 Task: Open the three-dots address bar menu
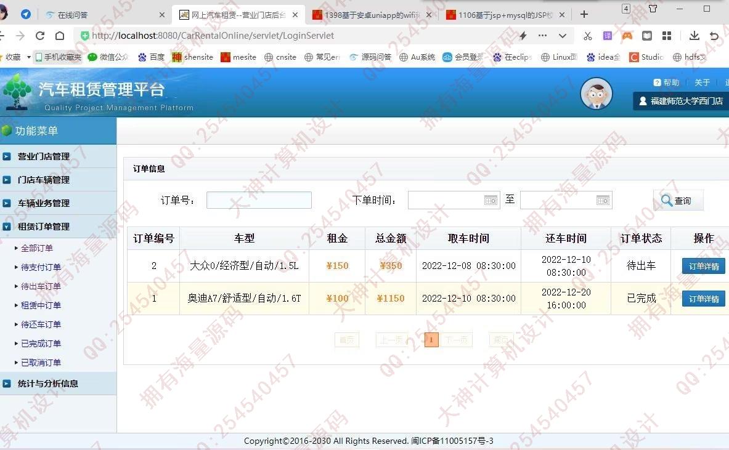click(x=542, y=36)
